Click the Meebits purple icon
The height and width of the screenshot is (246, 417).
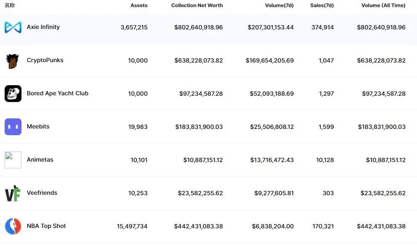click(x=13, y=127)
